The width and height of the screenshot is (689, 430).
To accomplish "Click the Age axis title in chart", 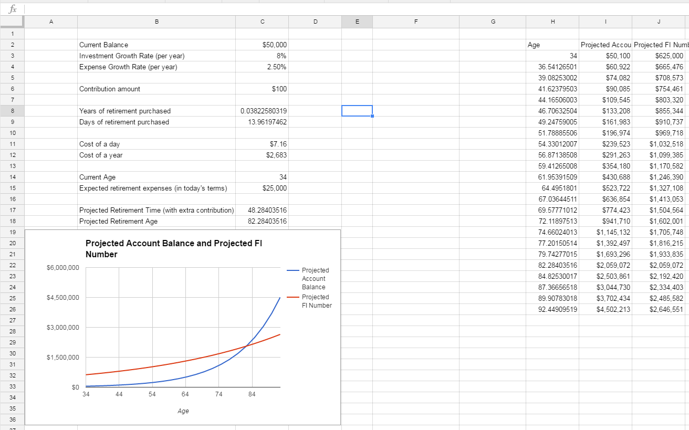I will pyautogui.click(x=183, y=411).
